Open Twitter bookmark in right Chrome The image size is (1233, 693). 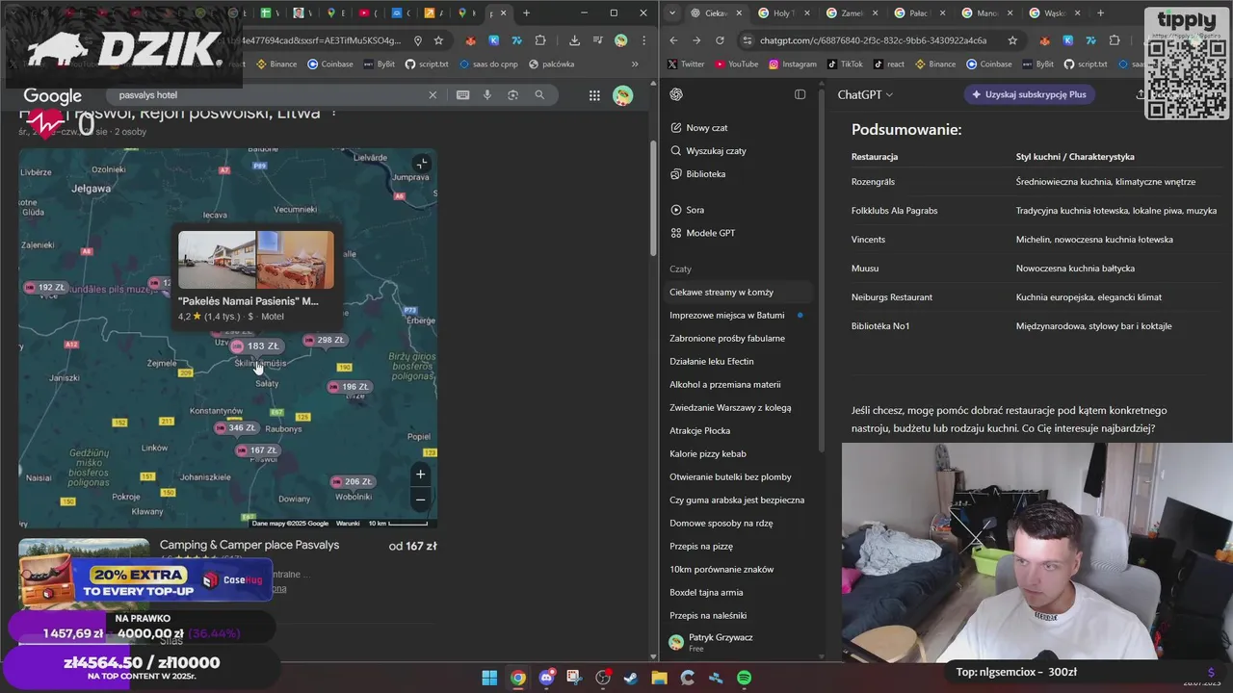(686, 64)
